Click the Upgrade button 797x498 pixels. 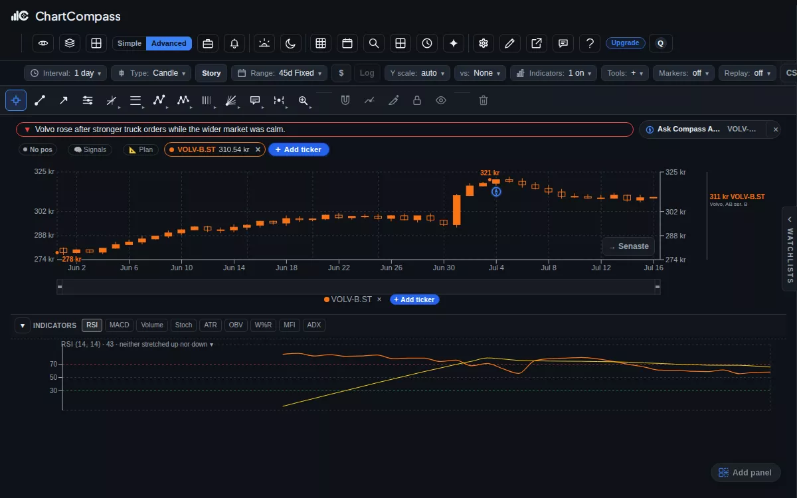[x=625, y=43]
